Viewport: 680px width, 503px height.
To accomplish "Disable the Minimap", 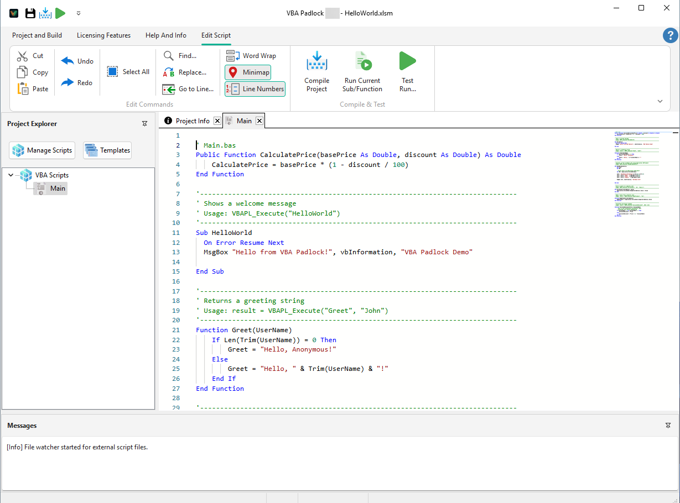I will pos(247,72).
